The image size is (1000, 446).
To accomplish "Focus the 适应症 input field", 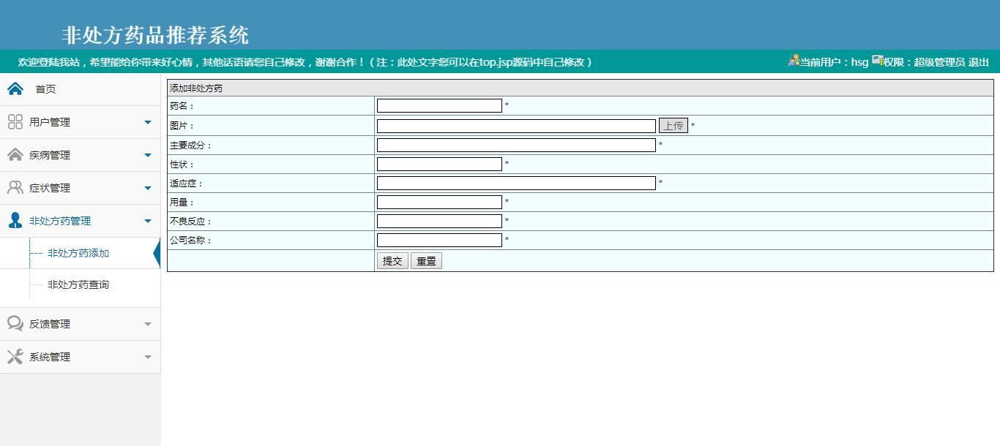I will 516,183.
